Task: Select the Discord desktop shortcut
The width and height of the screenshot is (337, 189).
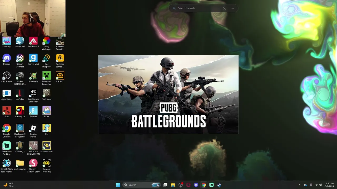Action: [7, 60]
